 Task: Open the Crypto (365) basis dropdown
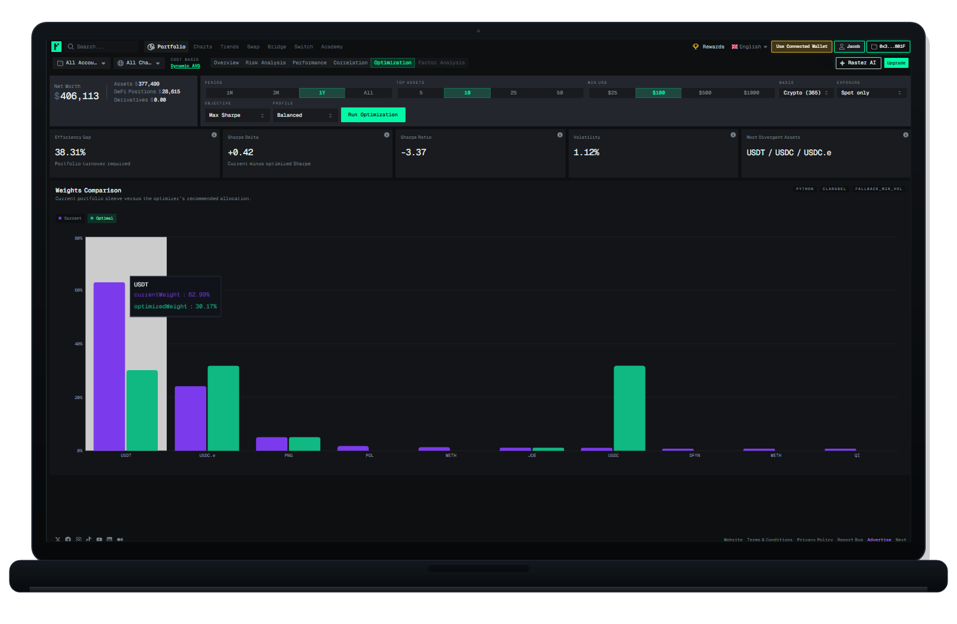click(806, 93)
